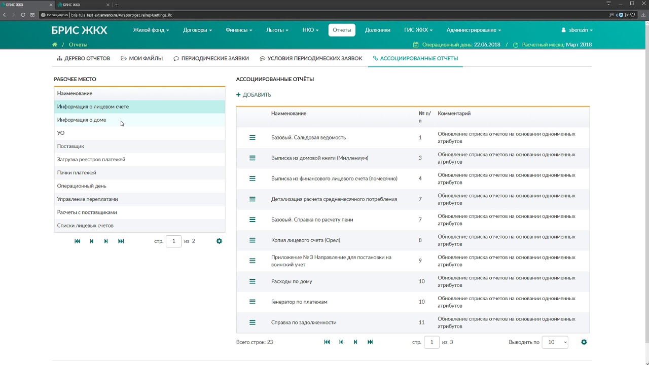This screenshot has height=365, width=649.
Task: Select Поставщик workplace row
Action: click(139, 147)
